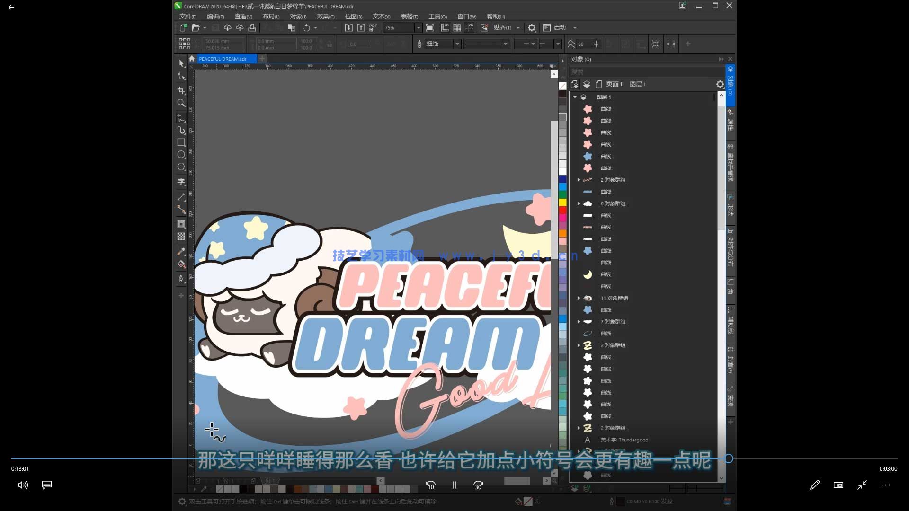909x511 pixels.
Task: Select the Ellipse tool
Action: (181, 155)
